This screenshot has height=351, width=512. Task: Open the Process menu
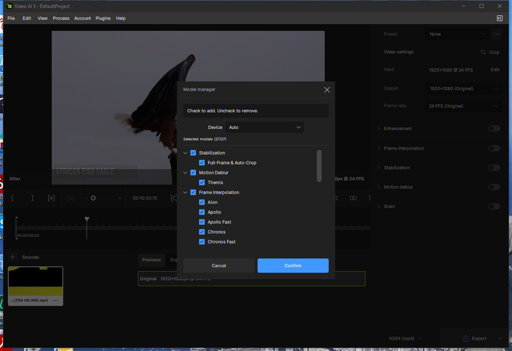pyautogui.click(x=61, y=18)
